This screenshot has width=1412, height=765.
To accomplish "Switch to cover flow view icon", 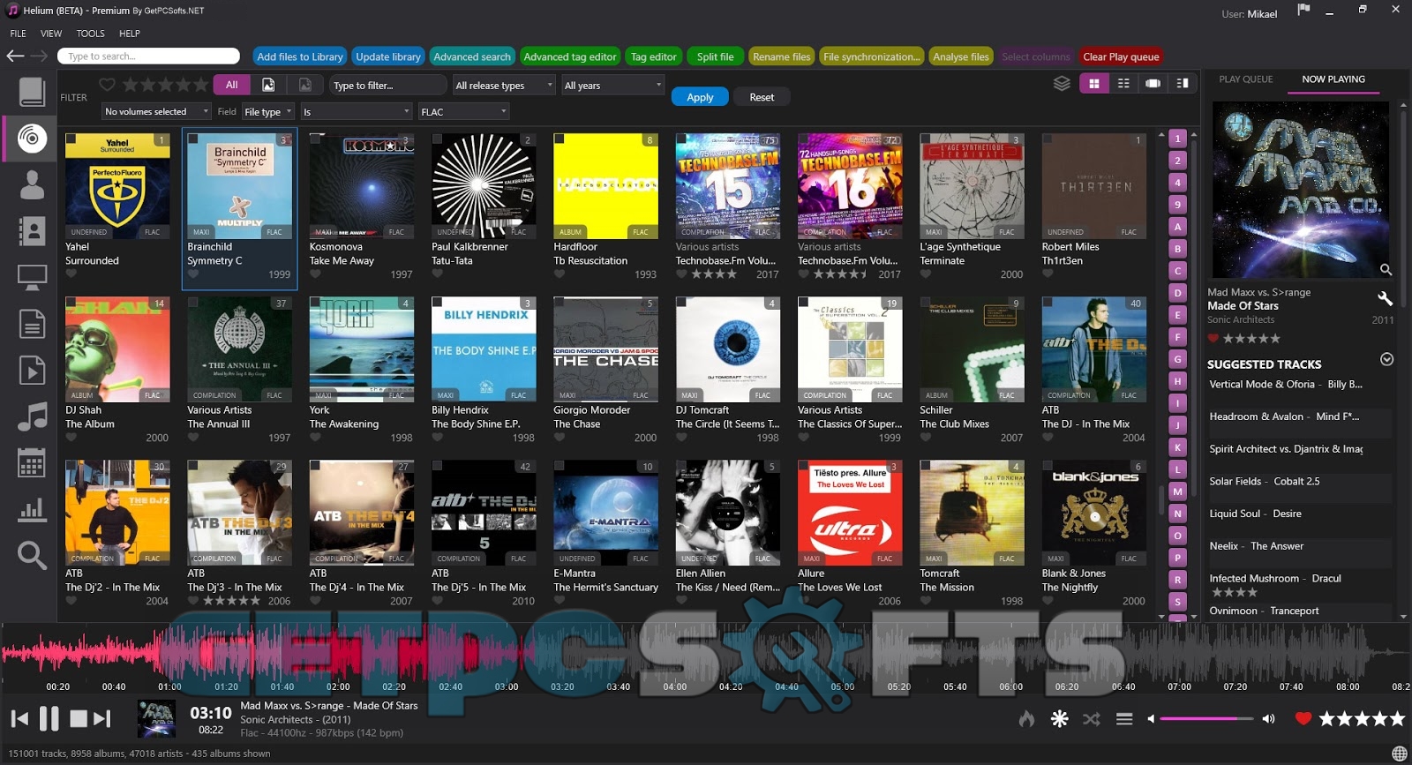I will coord(1153,83).
